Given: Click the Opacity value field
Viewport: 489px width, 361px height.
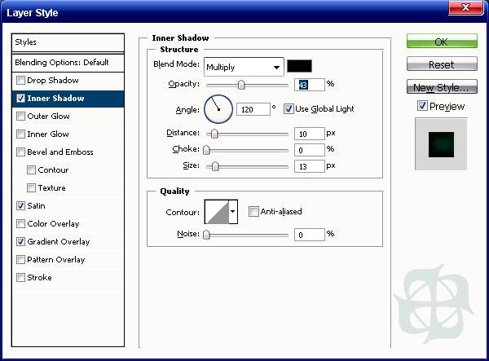Looking at the screenshot, I should 310,85.
